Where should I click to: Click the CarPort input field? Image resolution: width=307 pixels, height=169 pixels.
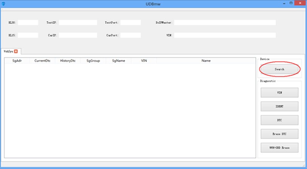tap(130, 35)
